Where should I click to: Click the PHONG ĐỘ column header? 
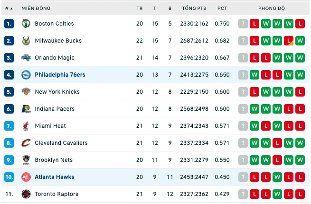click(x=271, y=9)
